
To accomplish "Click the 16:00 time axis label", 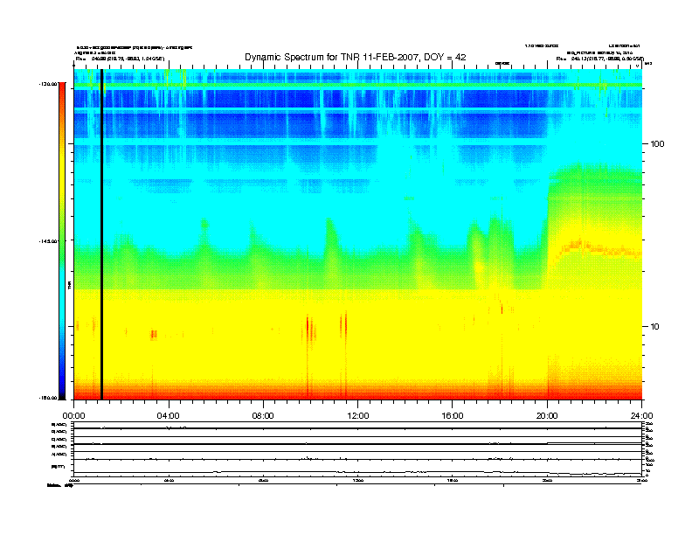I will tap(453, 416).
